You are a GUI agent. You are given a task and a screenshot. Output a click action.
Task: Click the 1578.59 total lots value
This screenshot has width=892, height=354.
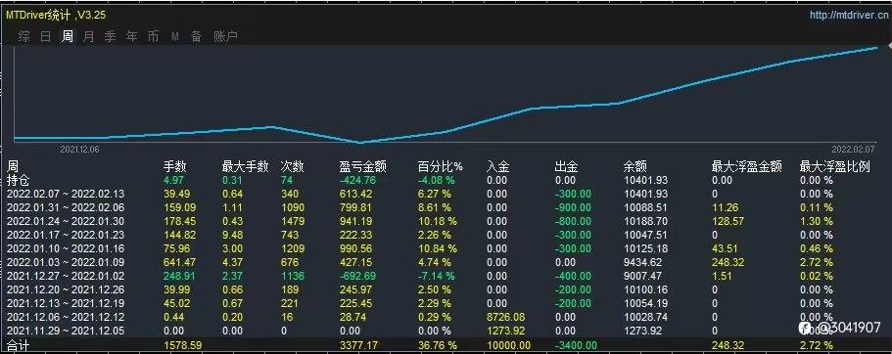[183, 345]
